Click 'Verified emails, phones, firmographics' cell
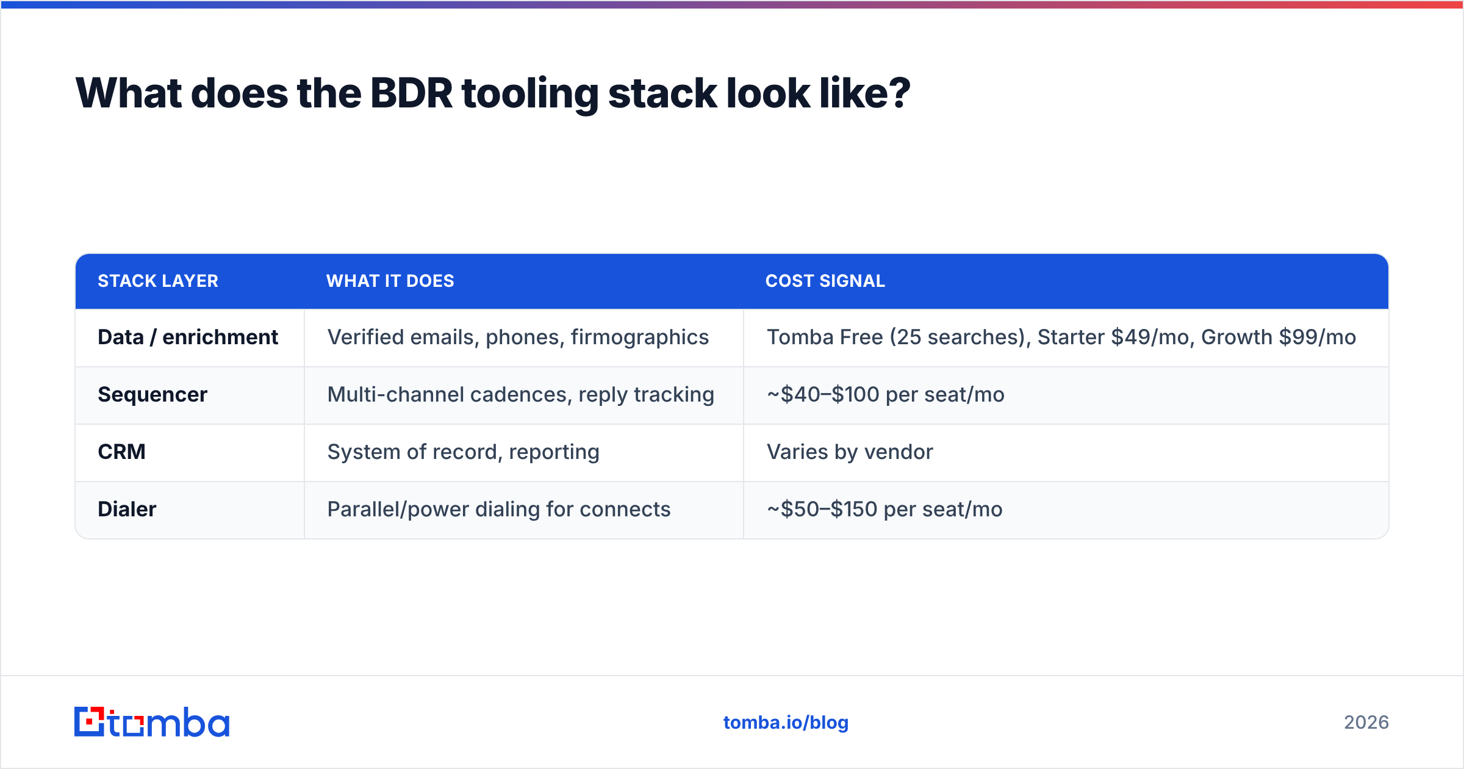This screenshot has height=769, width=1464. pos(524,338)
